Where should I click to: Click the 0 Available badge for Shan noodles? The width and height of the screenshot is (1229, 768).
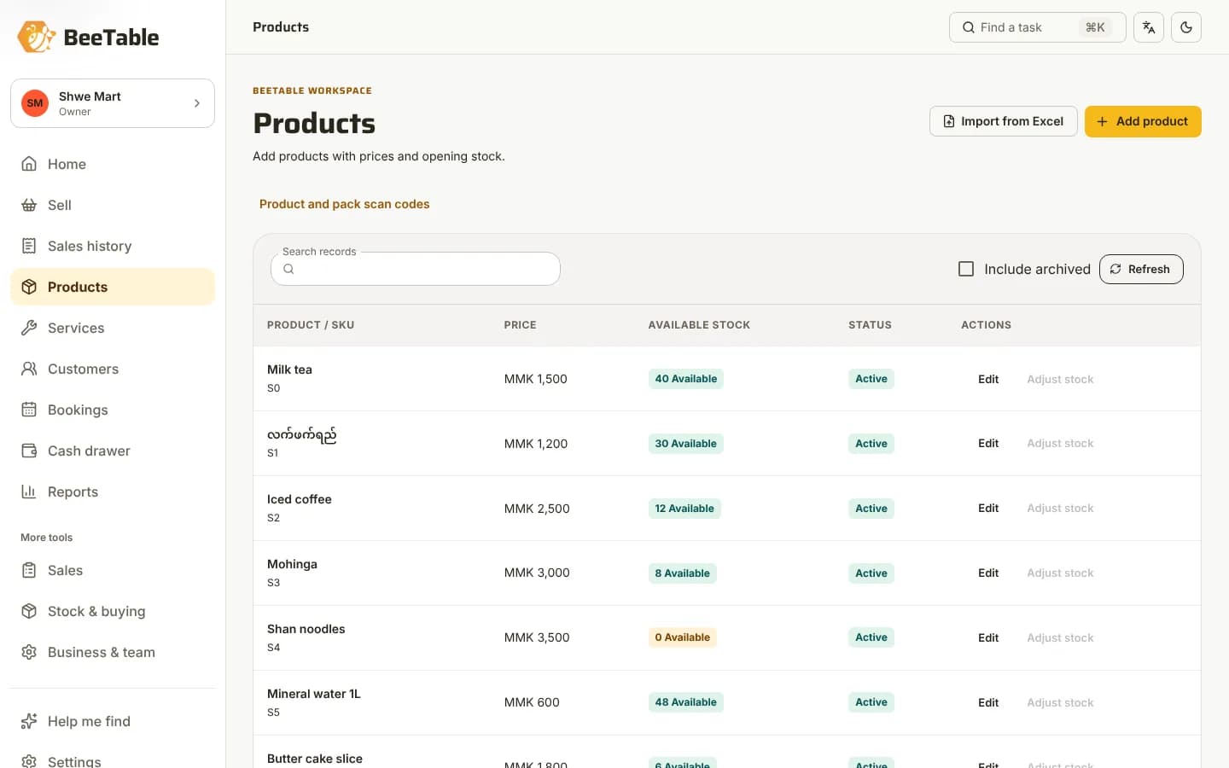tap(683, 637)
